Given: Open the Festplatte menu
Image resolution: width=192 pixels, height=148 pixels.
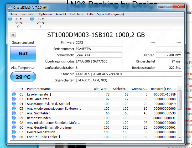Looking at the screenshot, I should (76, 14).
